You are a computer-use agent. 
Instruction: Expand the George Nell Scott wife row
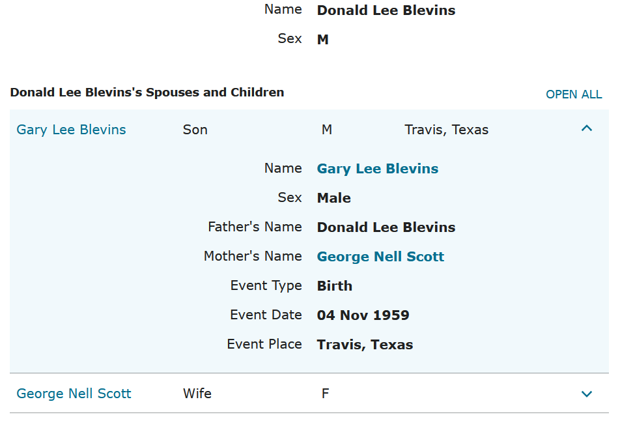(x=587, y=394)
